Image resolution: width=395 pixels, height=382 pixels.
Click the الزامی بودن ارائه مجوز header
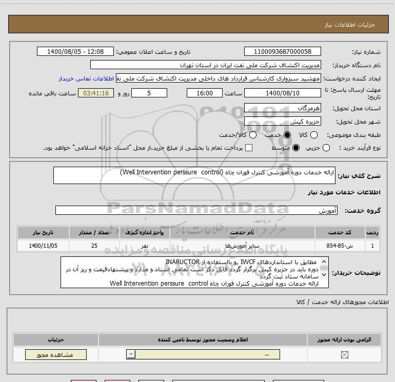point(344,339)
